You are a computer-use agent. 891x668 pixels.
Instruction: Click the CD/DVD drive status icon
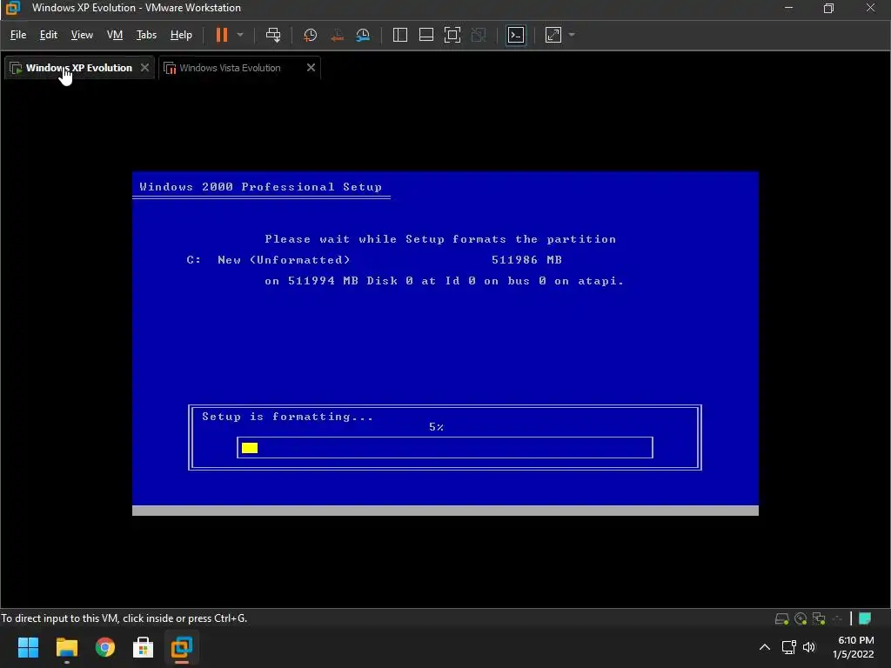(801, 618)
